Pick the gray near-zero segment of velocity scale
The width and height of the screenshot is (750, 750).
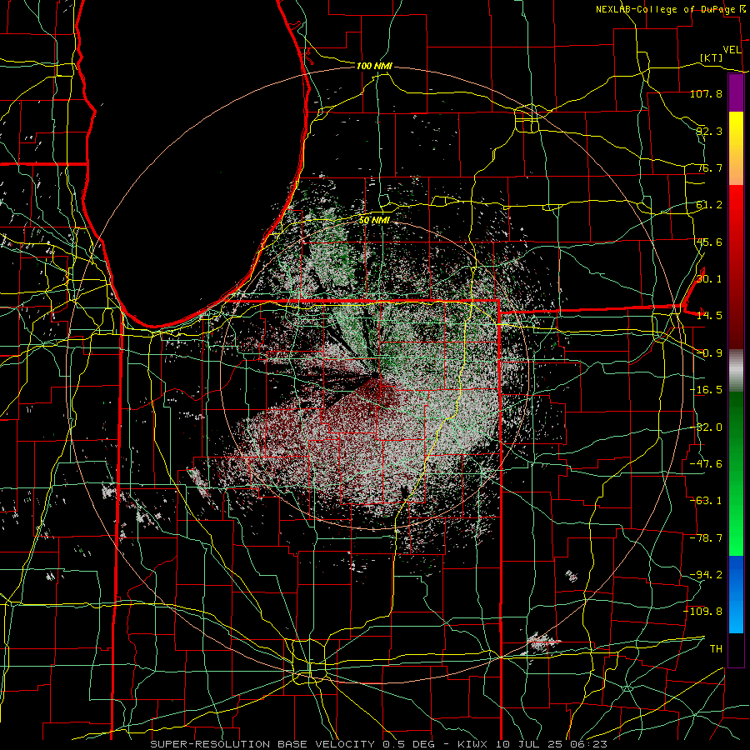(736, 371)
